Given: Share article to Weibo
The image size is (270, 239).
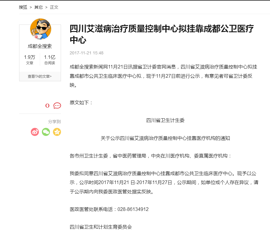Looking at the screenshot, I should 35,132.
